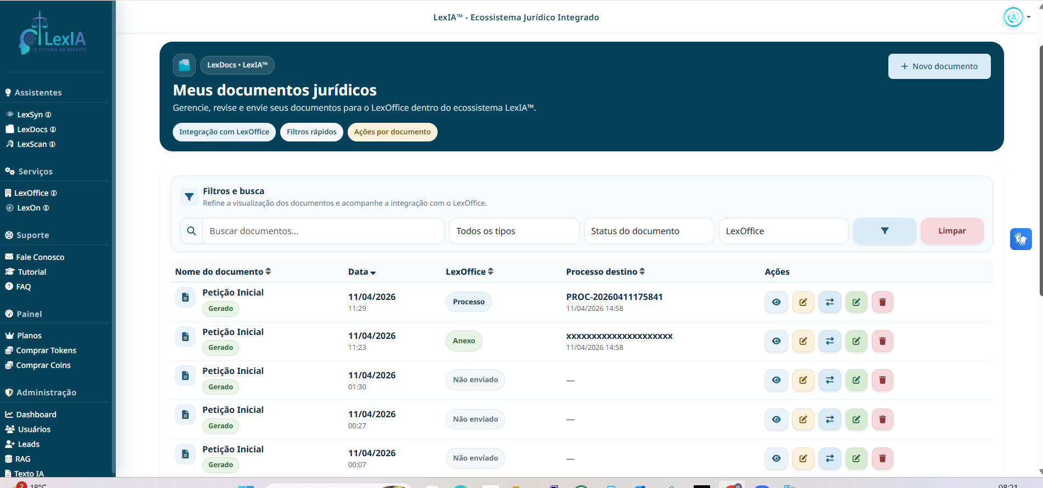Open LexScan in the sidebar
The width and height of the screenshot is (1043, 488).
click(x=31, y=144)
